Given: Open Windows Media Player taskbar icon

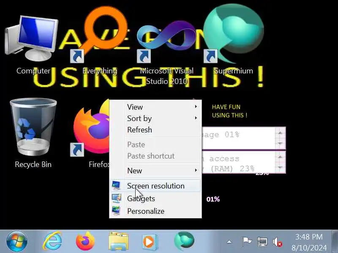Looking at the screenshot, I should [x=150, y=242].
